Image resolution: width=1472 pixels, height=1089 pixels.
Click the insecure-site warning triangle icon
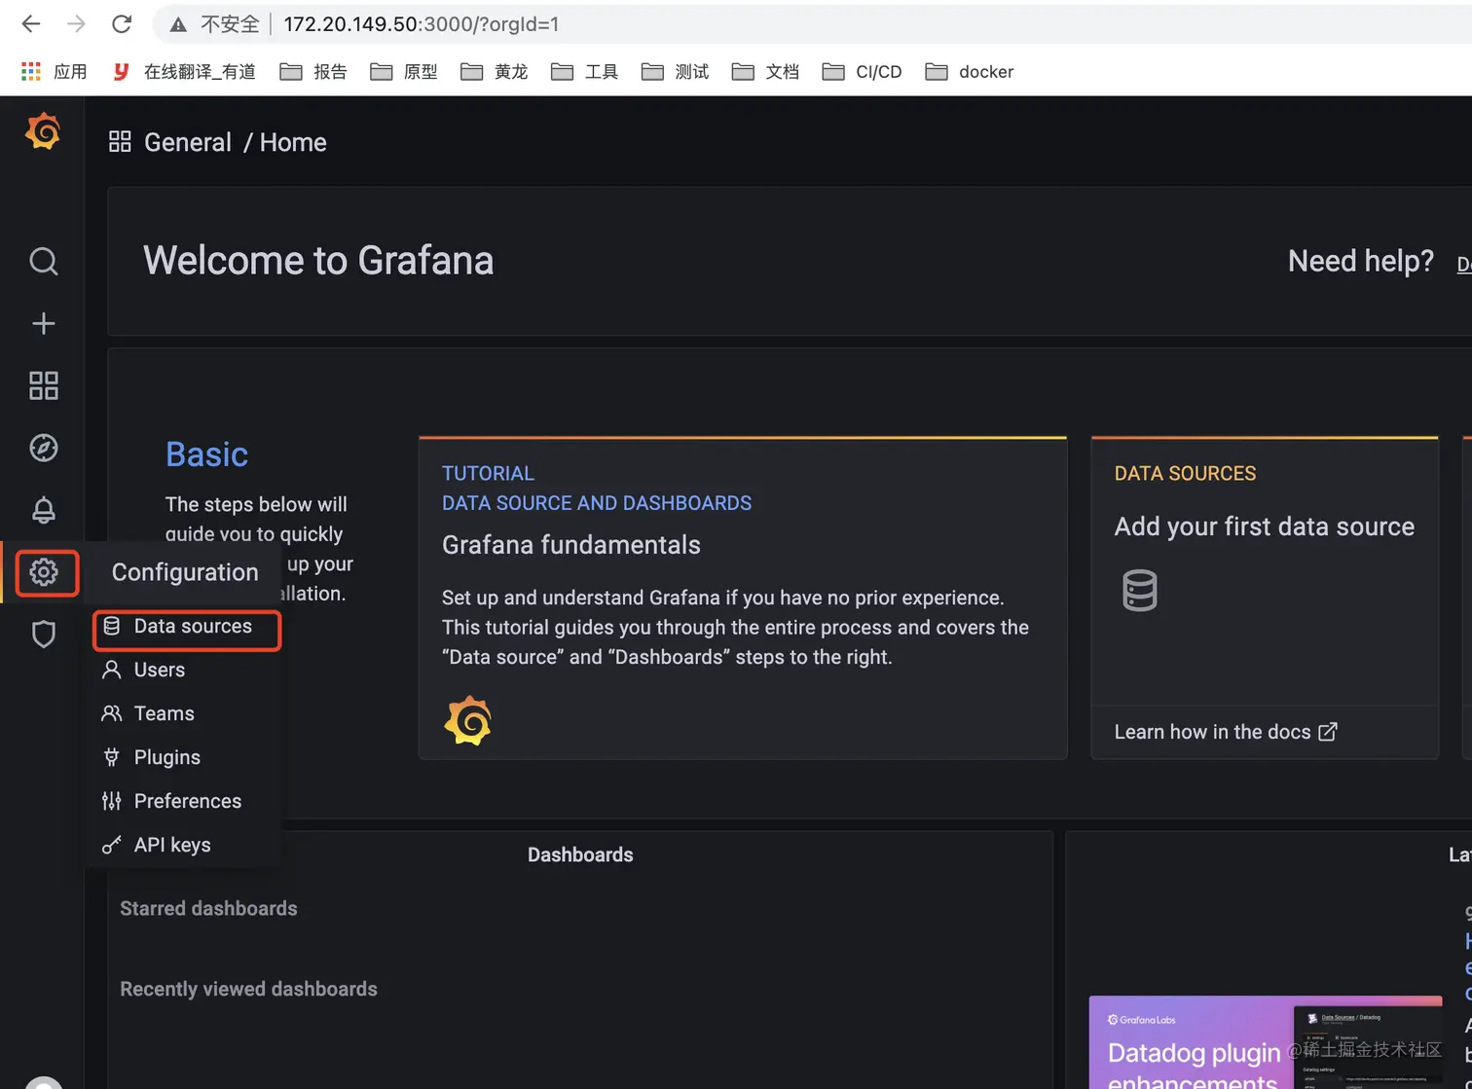pos(178,24)
